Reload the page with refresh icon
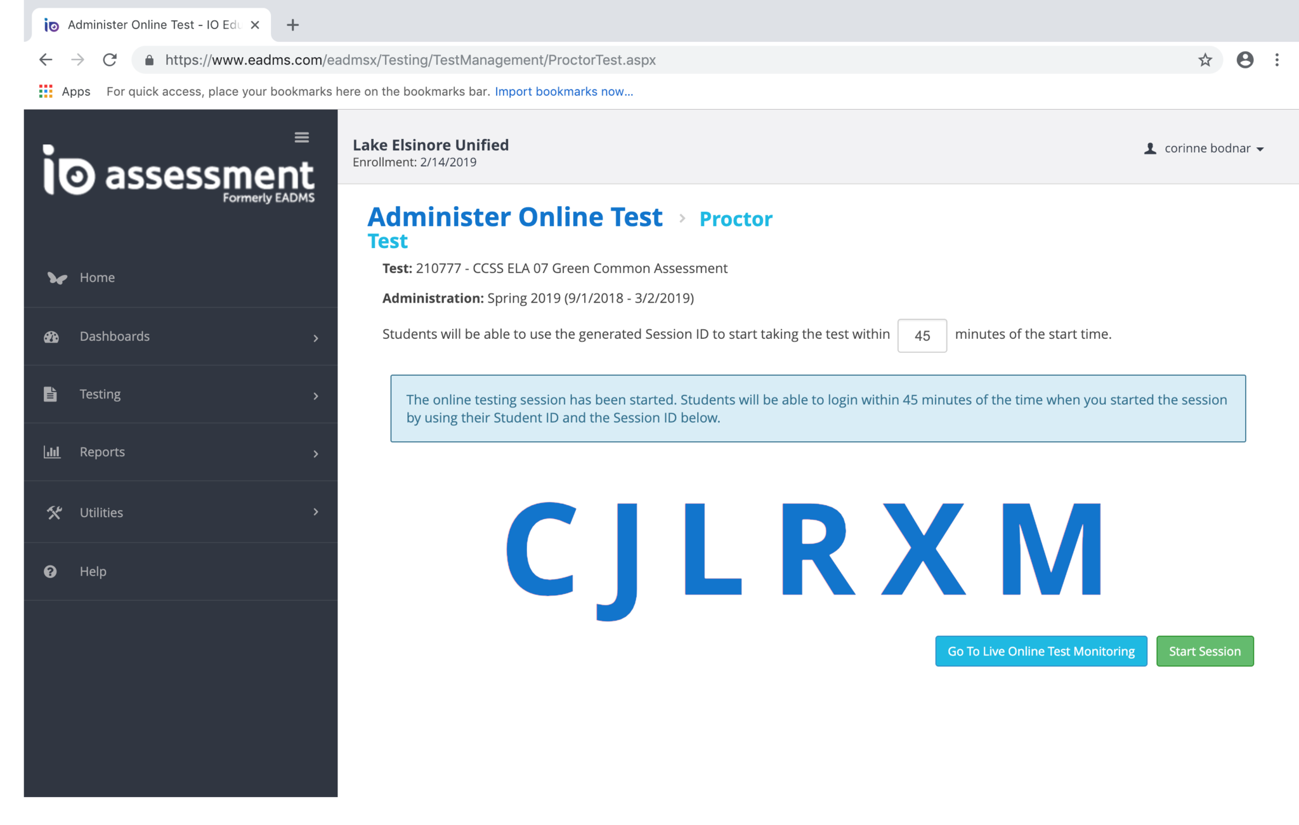This screenshot has width=1299, height=825. click(110, 60)
